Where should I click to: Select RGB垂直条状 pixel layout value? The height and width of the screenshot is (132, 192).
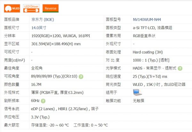click(144, 36)
